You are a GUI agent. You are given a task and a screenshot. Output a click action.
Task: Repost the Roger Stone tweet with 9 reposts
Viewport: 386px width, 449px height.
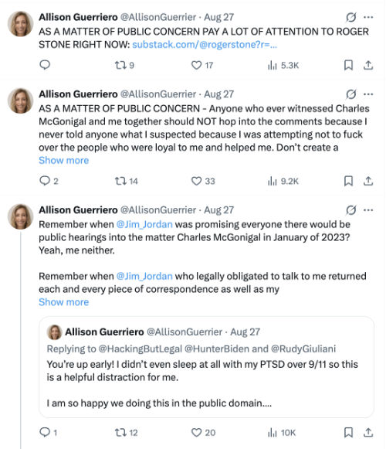[x=124, y=65]
